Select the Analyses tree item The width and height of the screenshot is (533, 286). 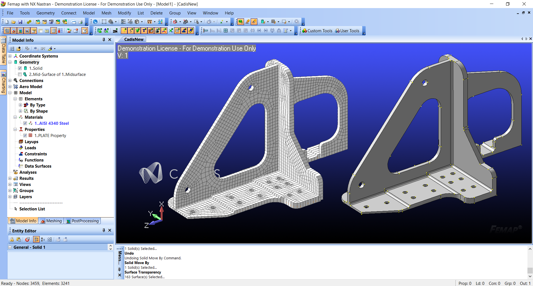[28, 172]
